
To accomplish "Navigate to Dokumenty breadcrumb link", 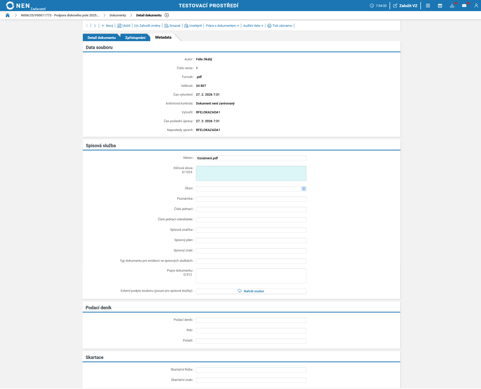I will 118,15.
